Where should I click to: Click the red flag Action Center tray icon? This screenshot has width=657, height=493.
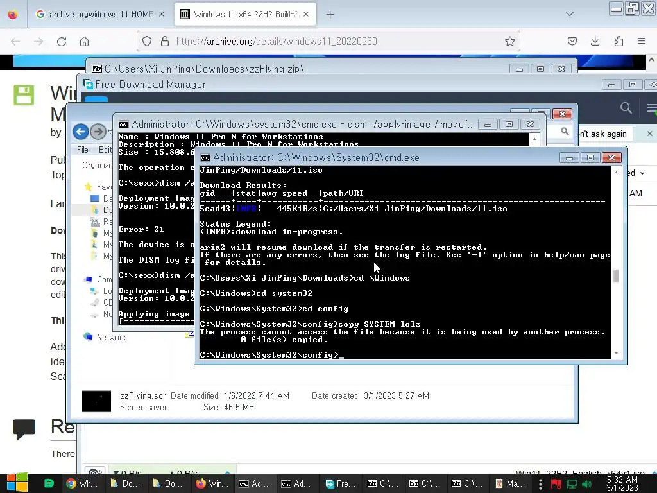click(x=556, y=484)
